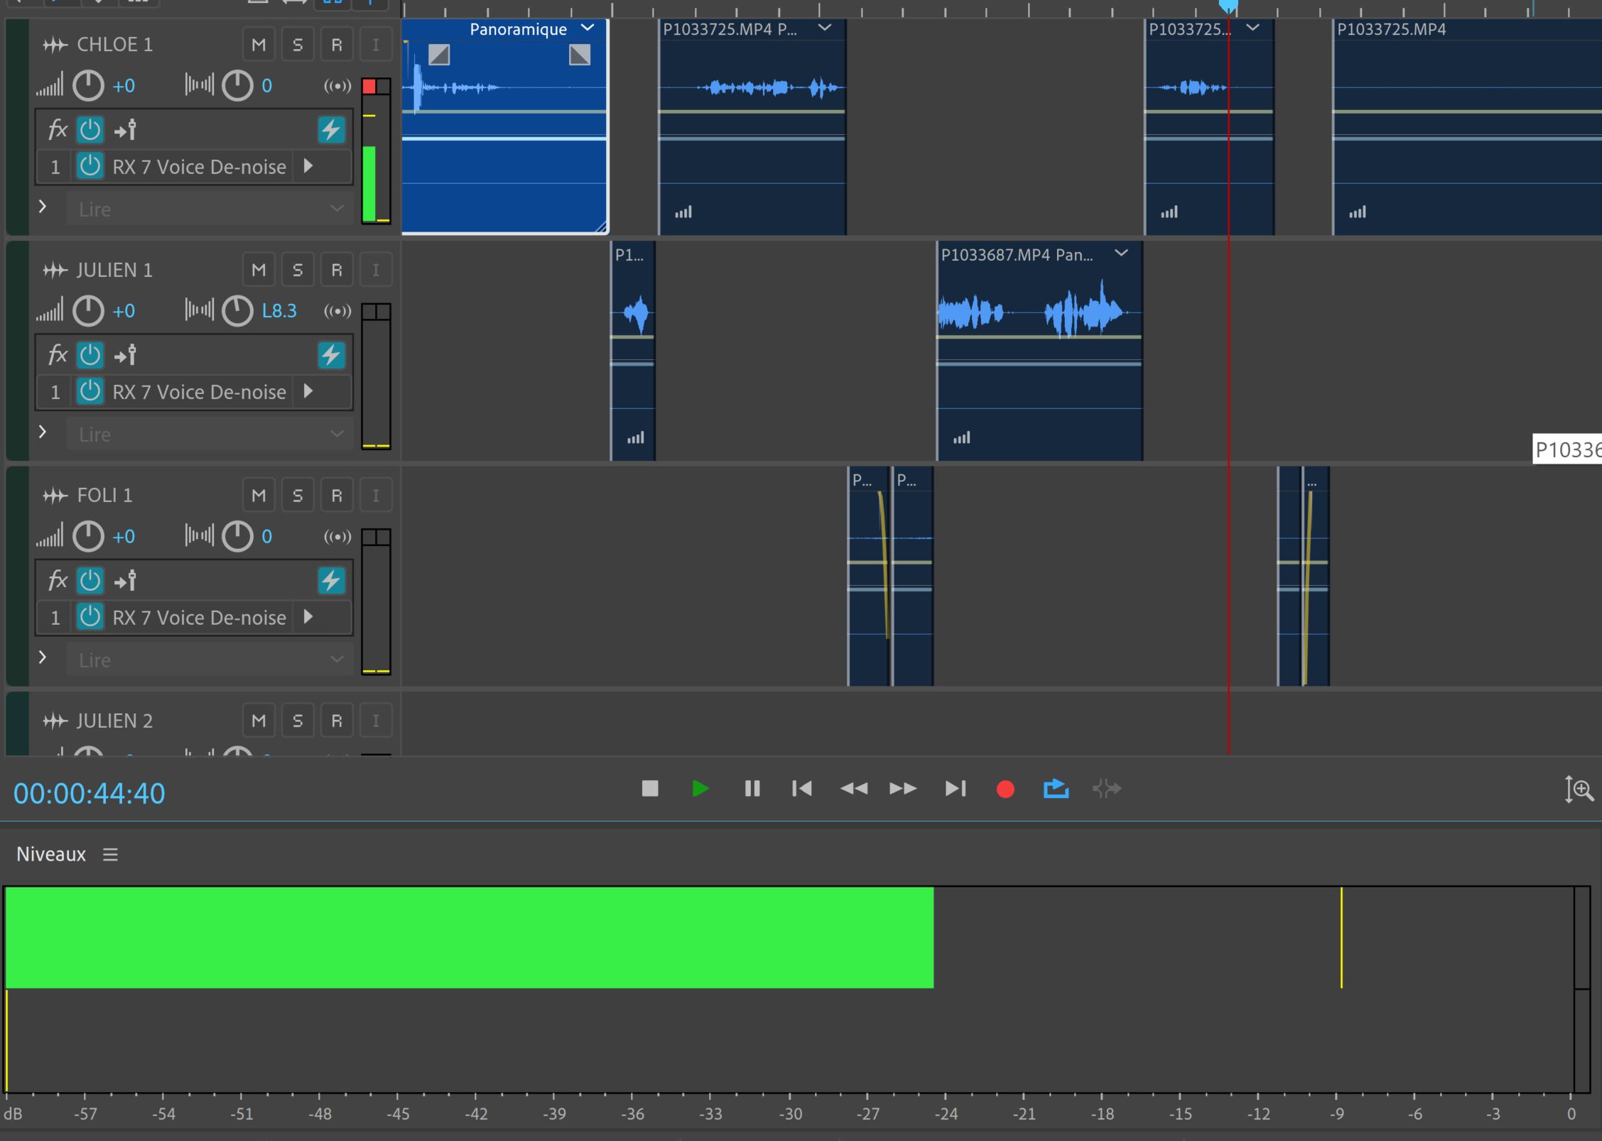
Task: Go to the previous marker
Action: coord(801,789)
